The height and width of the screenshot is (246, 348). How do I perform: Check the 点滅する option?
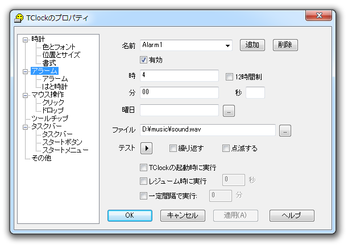coord(226,148)
